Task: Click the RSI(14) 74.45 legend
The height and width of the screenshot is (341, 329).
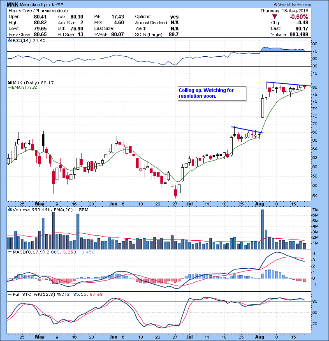Action: coord(29,40)
